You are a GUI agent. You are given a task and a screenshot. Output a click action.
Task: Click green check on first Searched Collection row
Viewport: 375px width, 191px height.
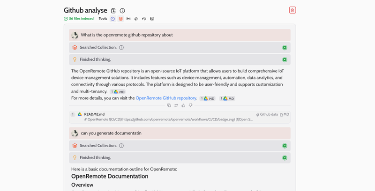click(285, 48)
